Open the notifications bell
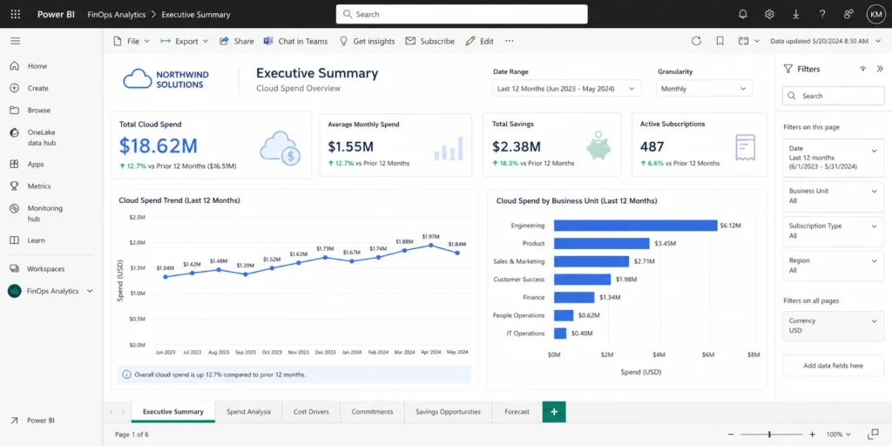The image size is (892, 446). (742, 14)
